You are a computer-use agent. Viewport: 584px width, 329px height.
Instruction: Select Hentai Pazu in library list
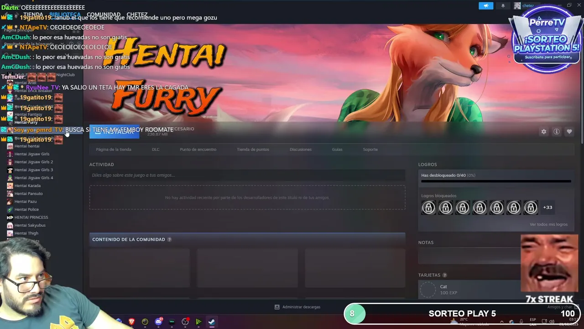[26, 202]
